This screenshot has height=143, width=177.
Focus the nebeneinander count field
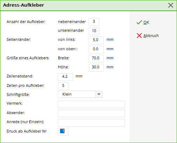(94, 22)
